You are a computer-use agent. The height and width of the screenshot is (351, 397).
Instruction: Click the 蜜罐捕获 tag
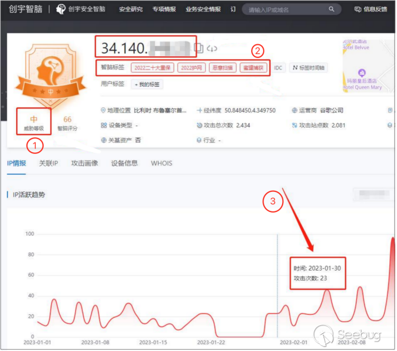[x=254, y=68]
